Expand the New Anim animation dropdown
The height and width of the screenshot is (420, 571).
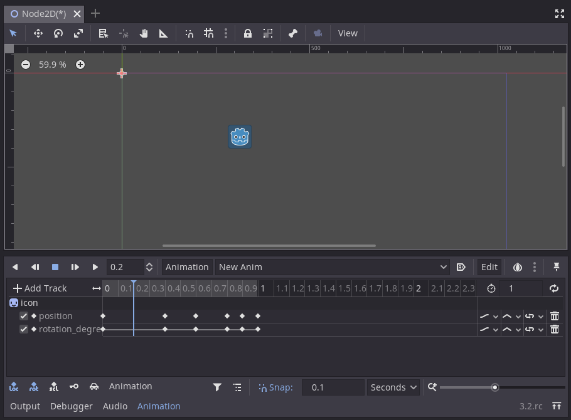click(x=333, y=267)
